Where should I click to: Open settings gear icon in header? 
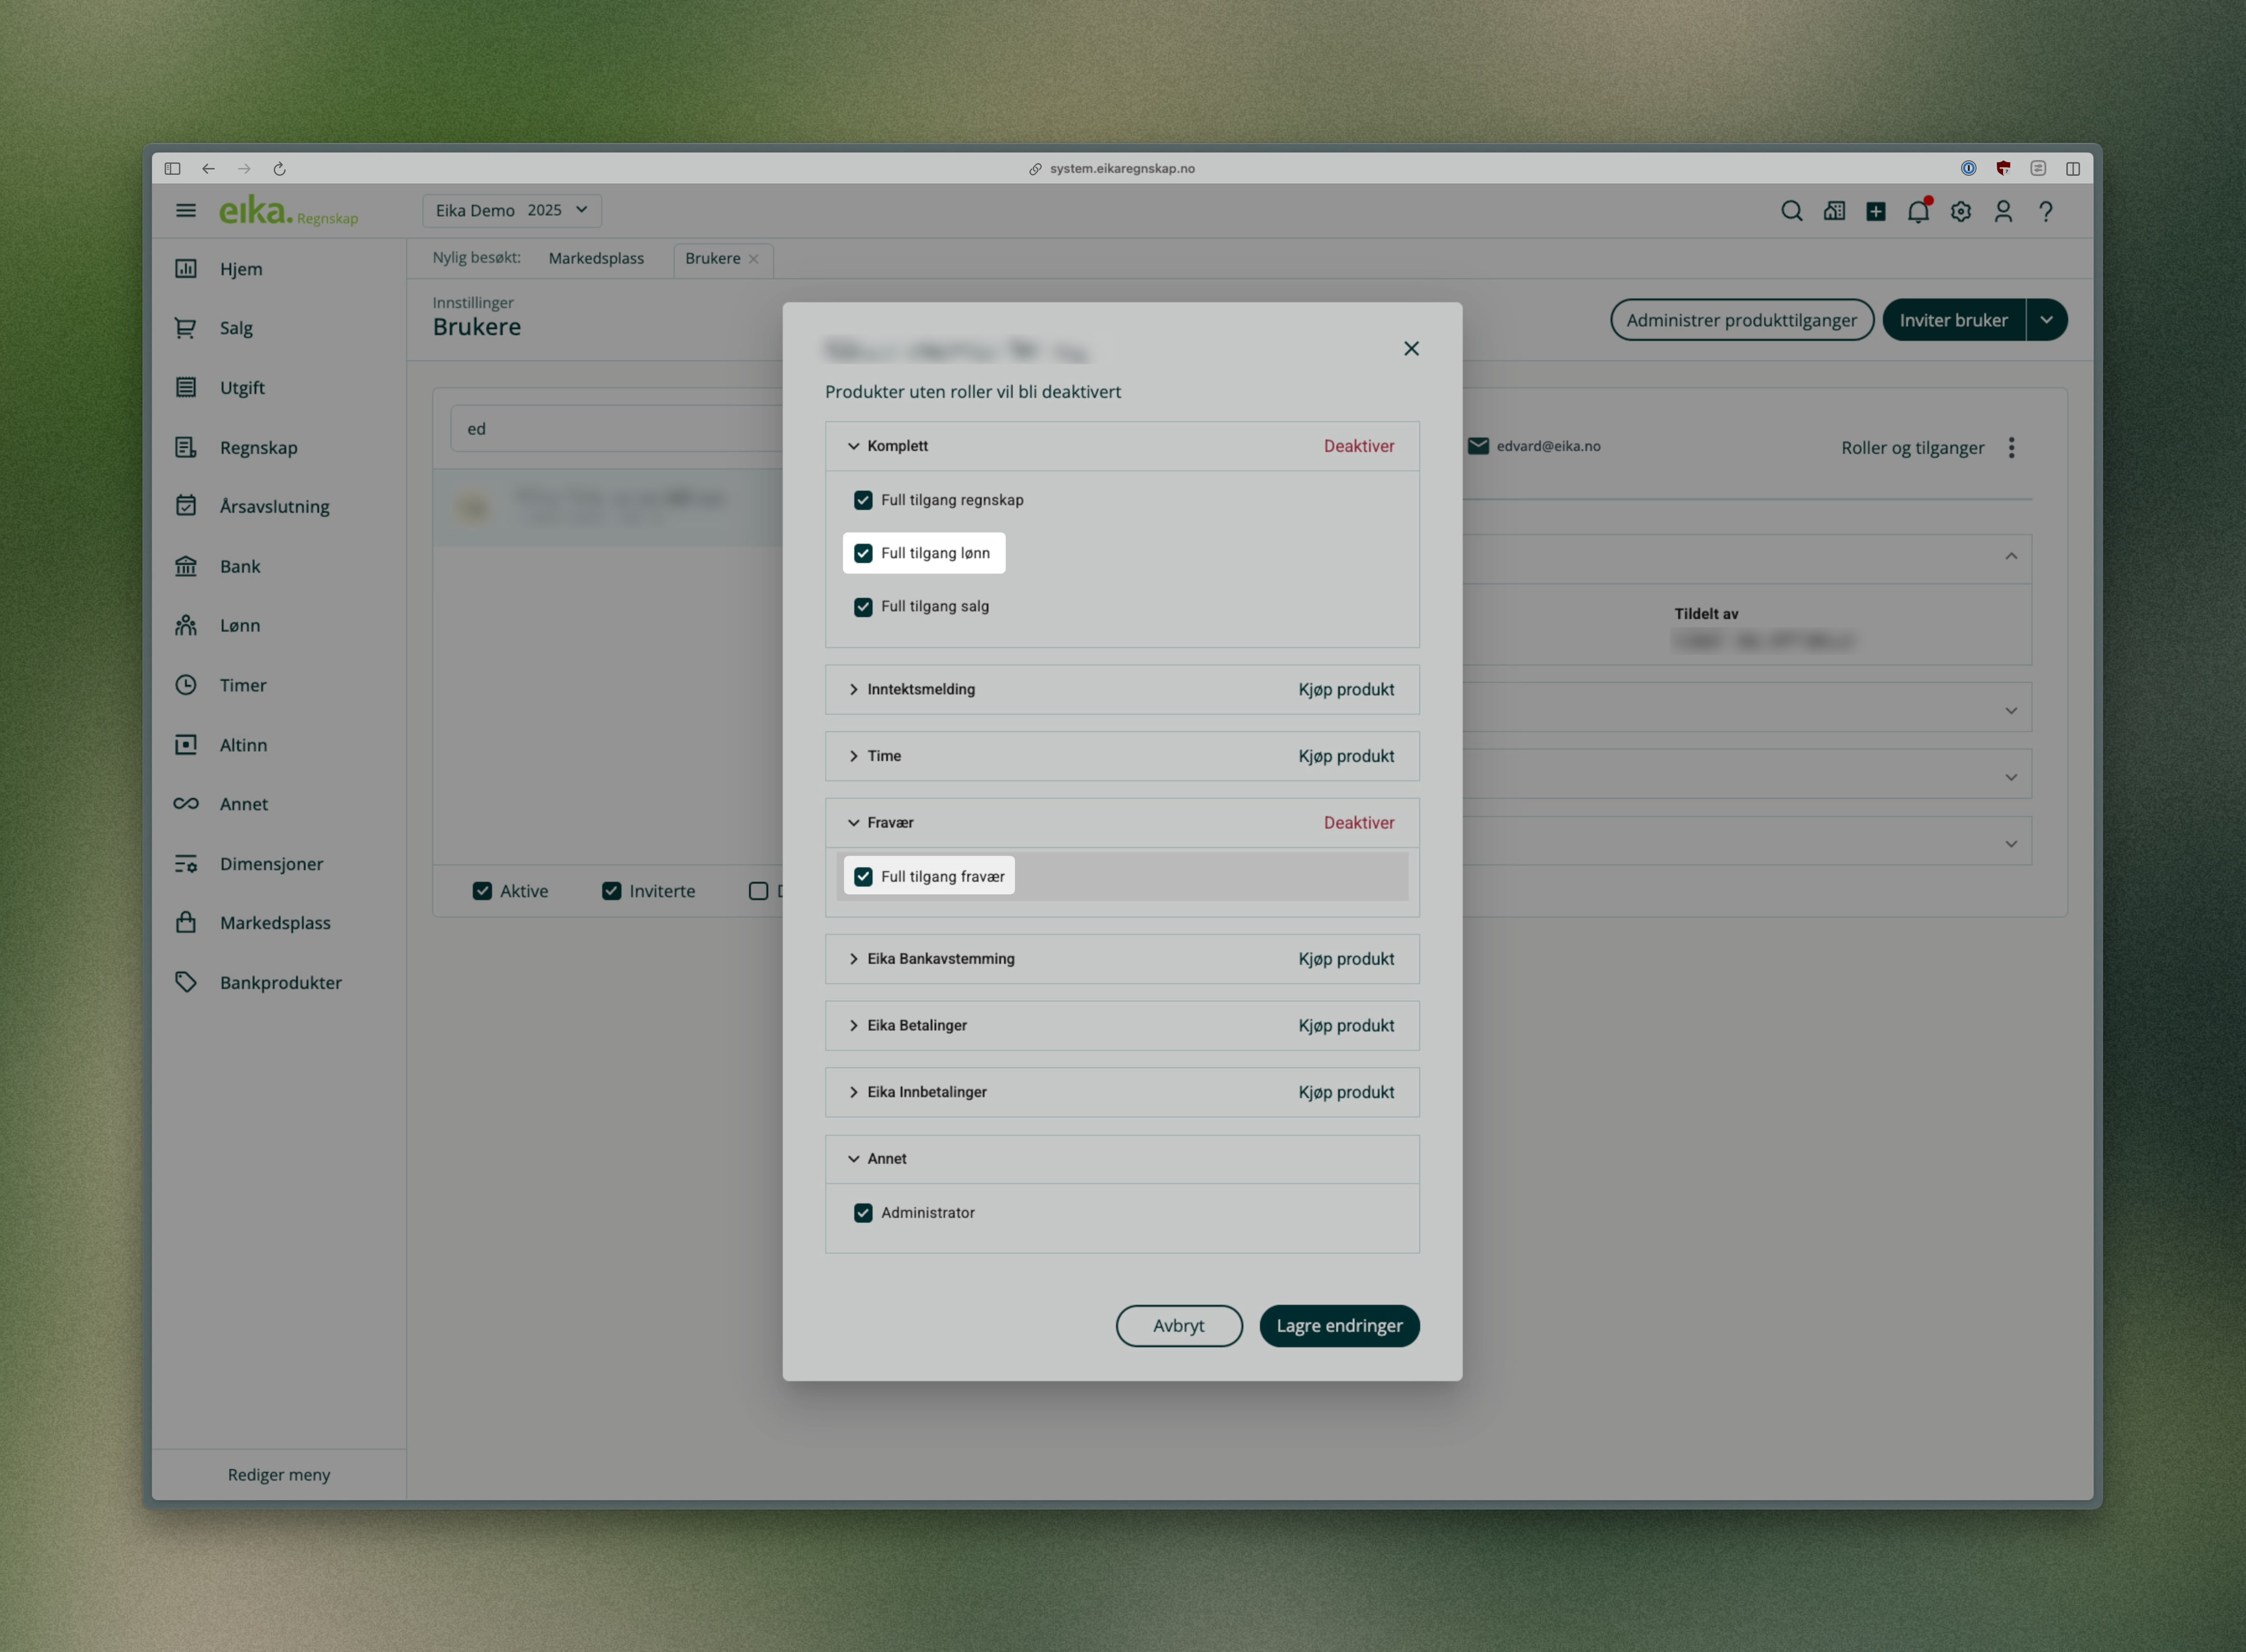click(x=1960, y=211)
